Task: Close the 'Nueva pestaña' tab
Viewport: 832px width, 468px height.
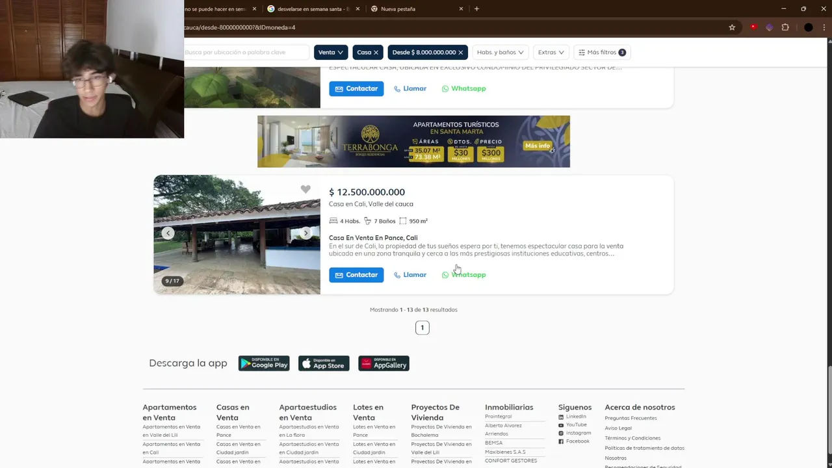Action: (x=461, y=9)
